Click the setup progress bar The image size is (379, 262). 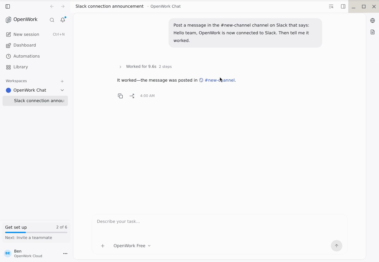[36, 233]
